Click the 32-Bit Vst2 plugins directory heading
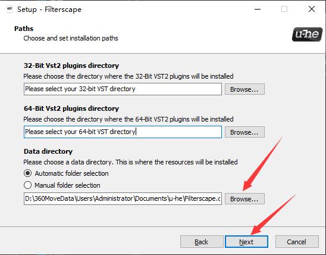Screen dimensions: 326x255 point(71,66)
